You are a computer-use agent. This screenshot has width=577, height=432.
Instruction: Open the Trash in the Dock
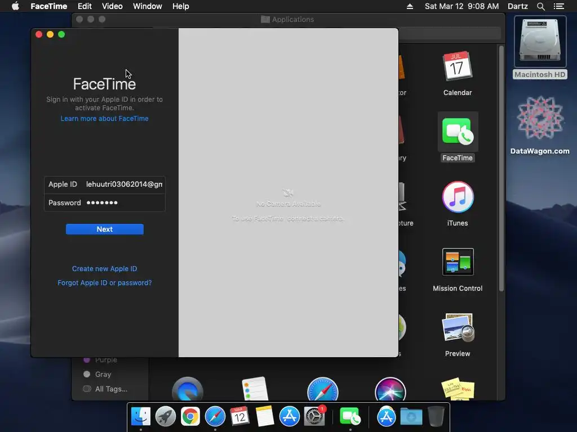tap(436, 416)
